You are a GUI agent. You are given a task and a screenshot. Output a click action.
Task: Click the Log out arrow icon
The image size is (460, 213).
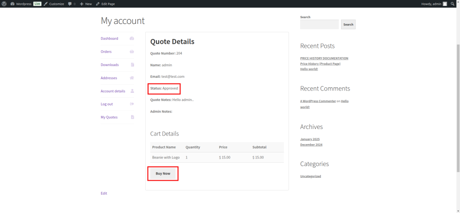132,104
